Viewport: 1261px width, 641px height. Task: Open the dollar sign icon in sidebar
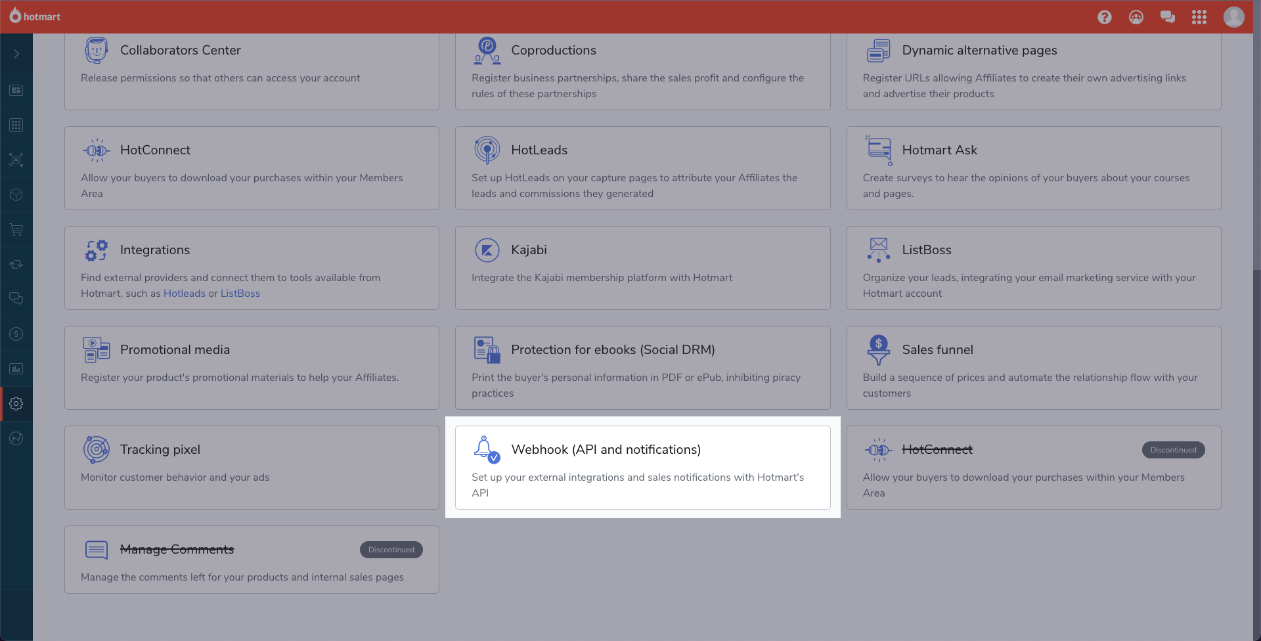(16, 334)
